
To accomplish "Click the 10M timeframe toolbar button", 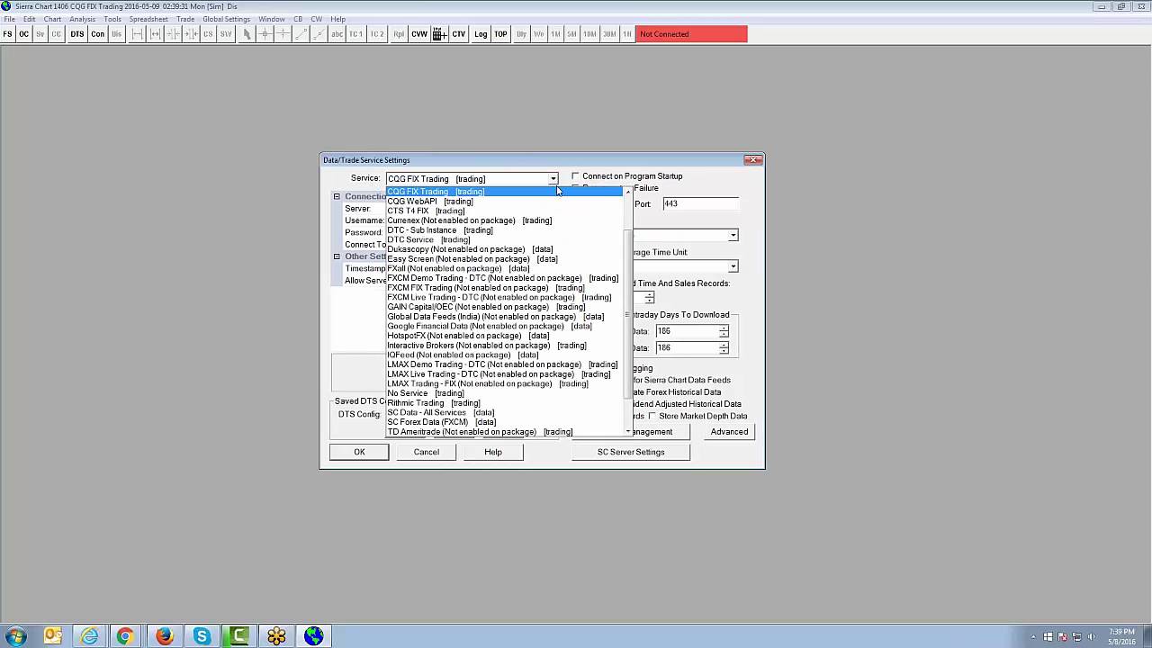I will (589, 34).
